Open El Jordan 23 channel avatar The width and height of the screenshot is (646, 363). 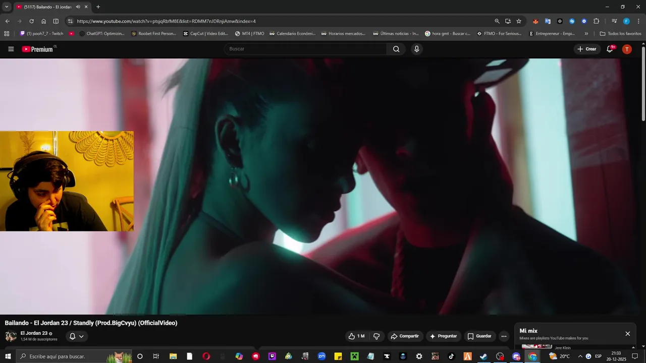(11, 336)
